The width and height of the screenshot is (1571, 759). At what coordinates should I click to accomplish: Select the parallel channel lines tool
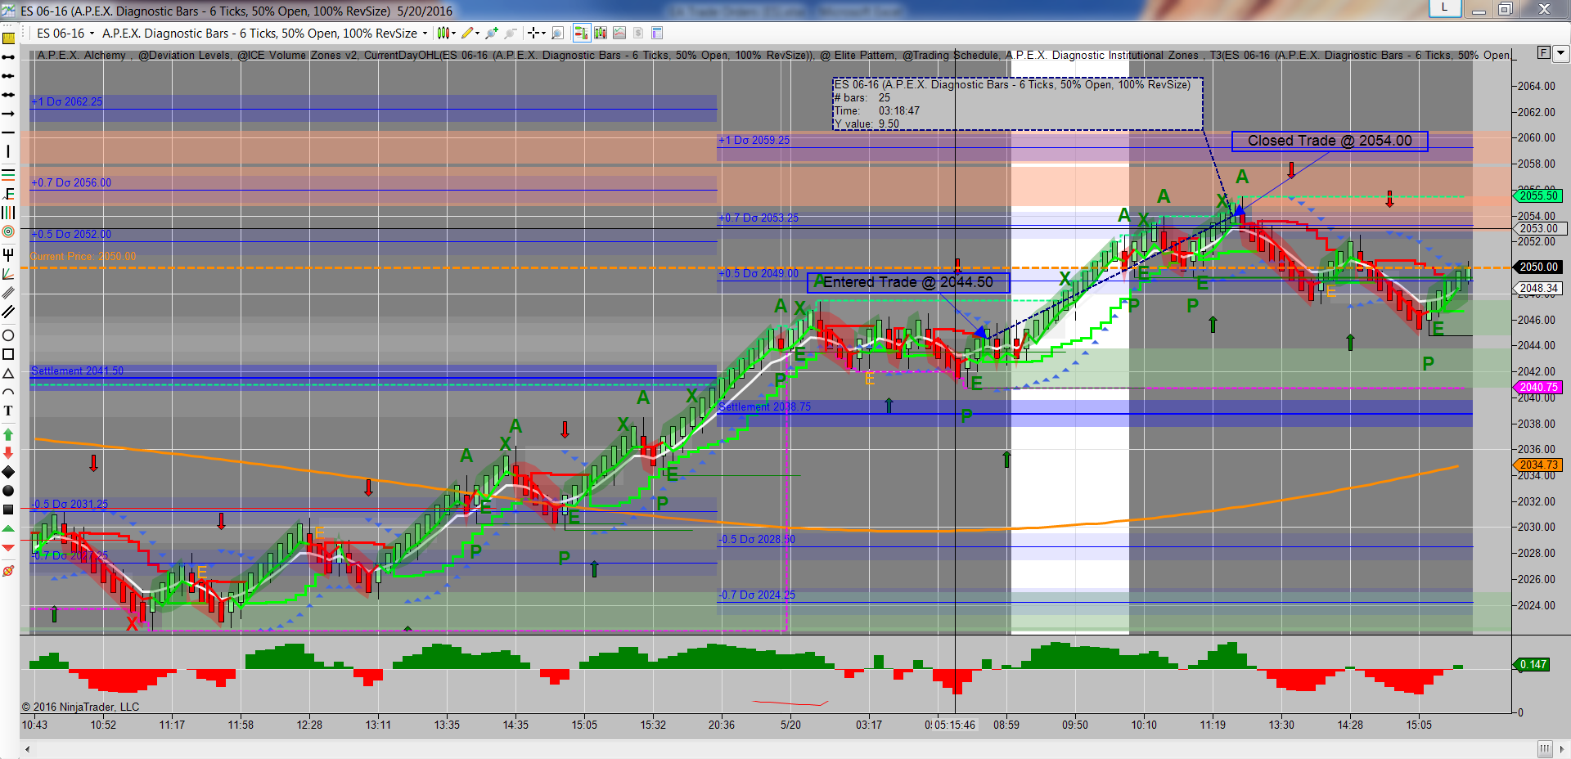tap(8, 312)
